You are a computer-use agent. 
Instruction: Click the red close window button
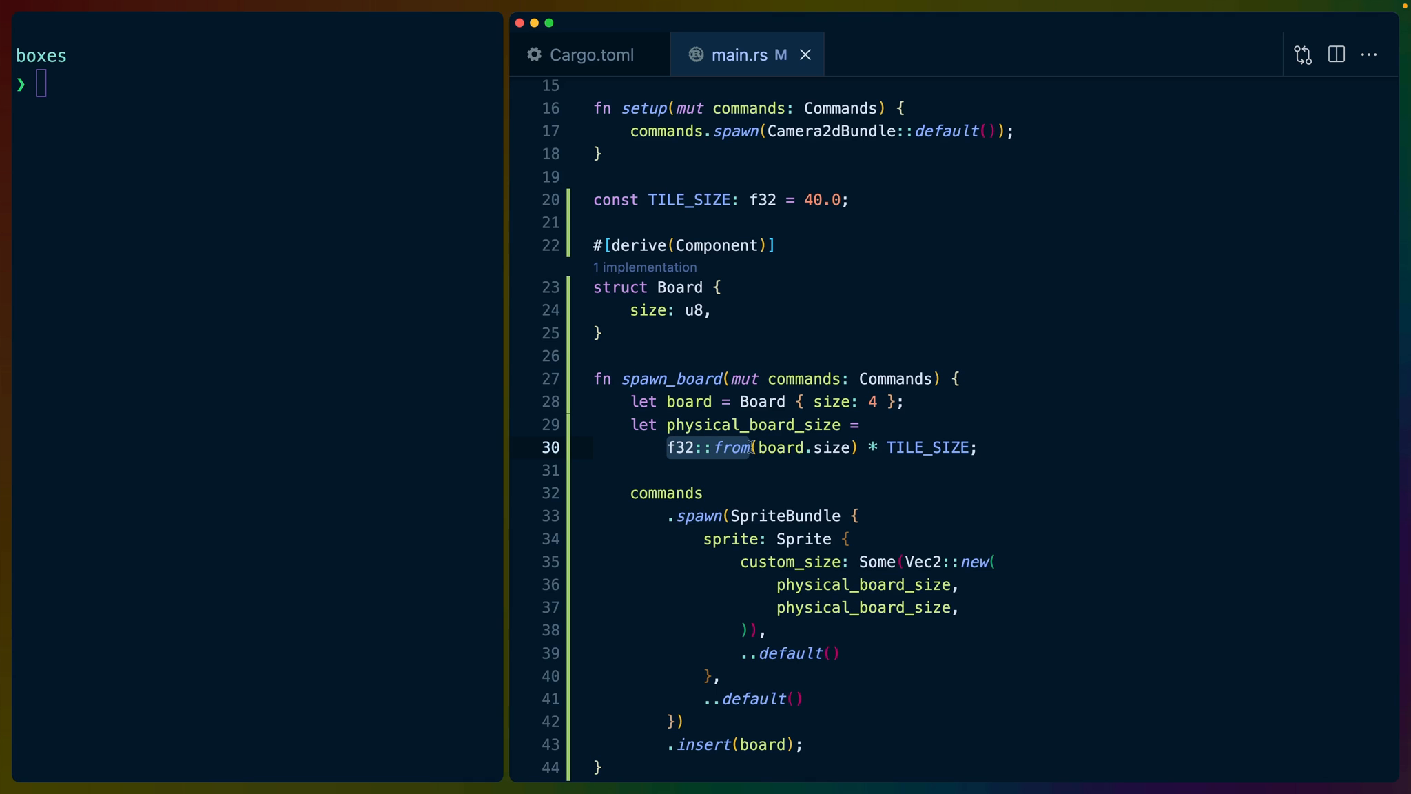pyautogui.click(x=519, y=23)
